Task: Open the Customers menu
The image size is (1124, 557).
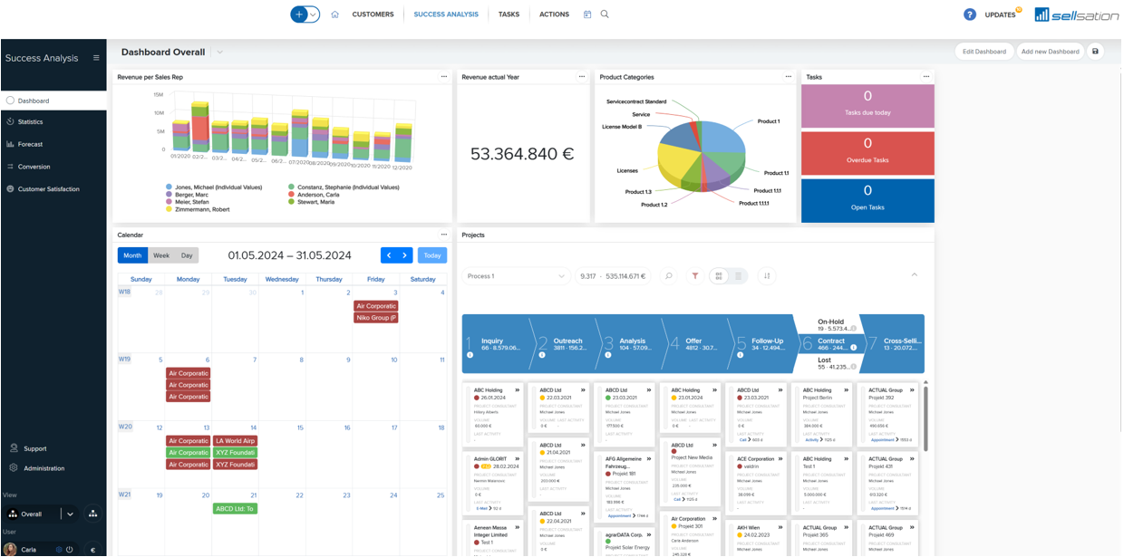Action: [373, 14]
